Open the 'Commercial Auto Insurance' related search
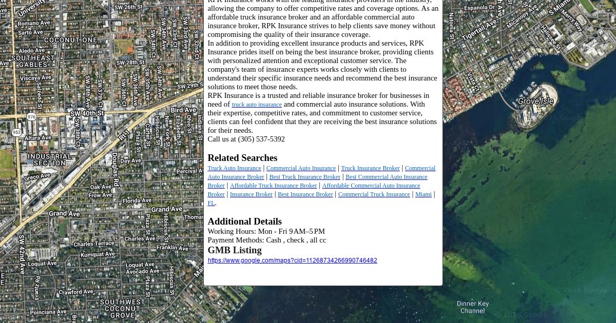Screen dimensions: 616x323 301,168
